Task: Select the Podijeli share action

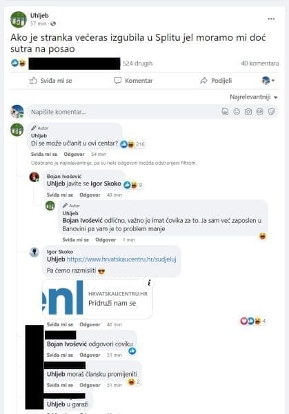Action: (x=216, y=81)
